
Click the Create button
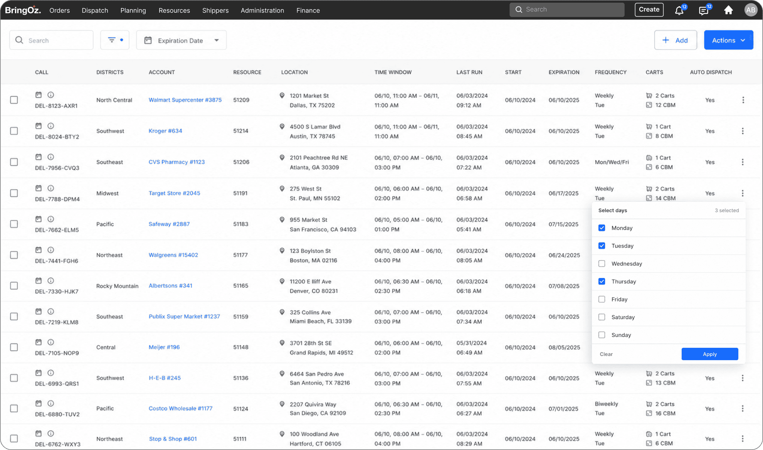click(649, 10)
